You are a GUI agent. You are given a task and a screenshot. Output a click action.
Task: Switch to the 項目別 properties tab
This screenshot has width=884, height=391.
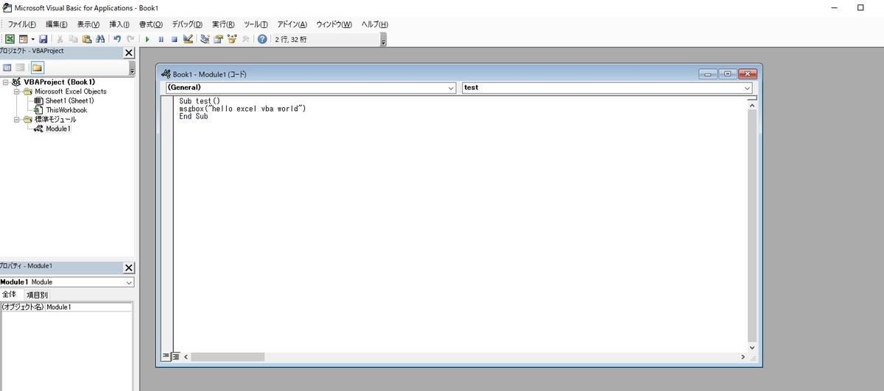pyautogui.click(x=37, y=295)
